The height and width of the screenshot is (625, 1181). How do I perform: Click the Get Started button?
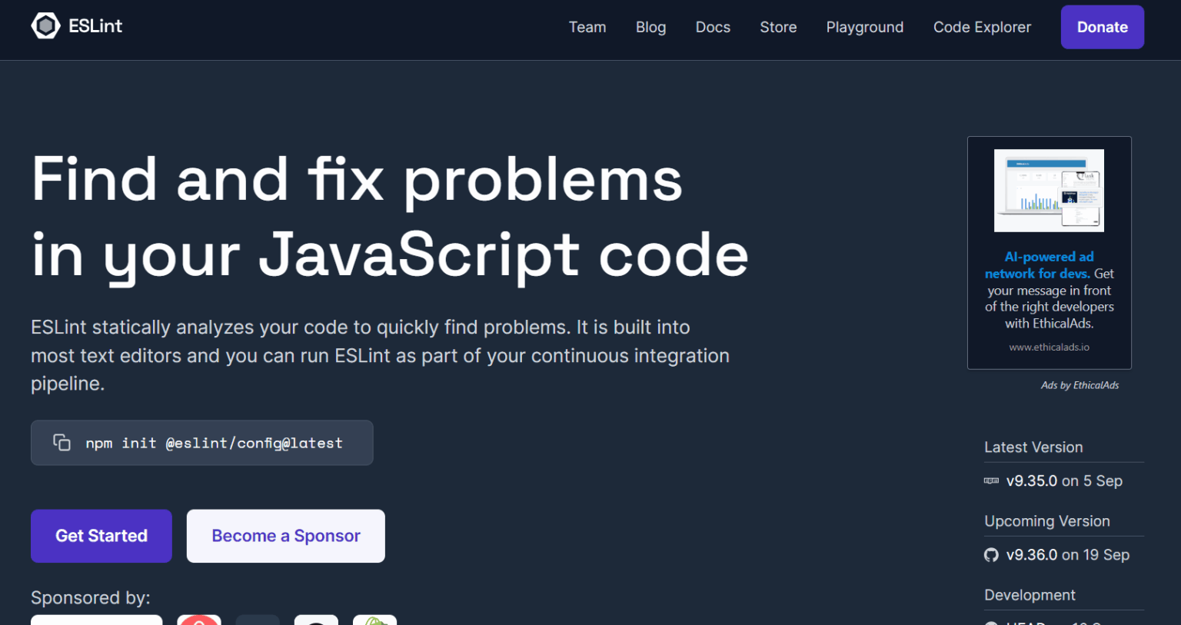click(101, 536)
